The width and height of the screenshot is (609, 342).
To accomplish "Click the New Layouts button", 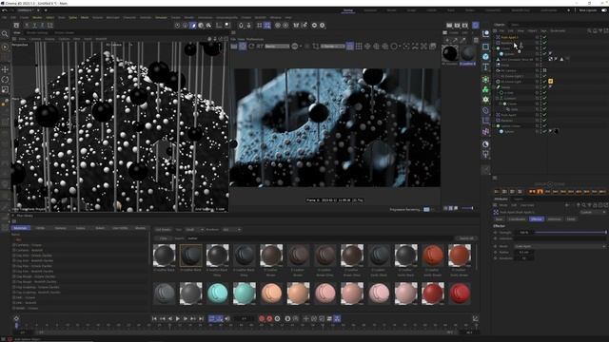I will click(588, 10).
